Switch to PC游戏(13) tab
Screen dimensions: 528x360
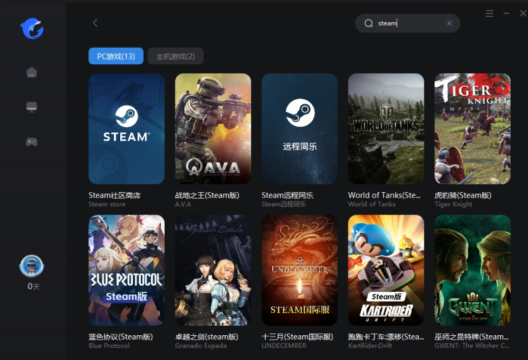point(116,56)
